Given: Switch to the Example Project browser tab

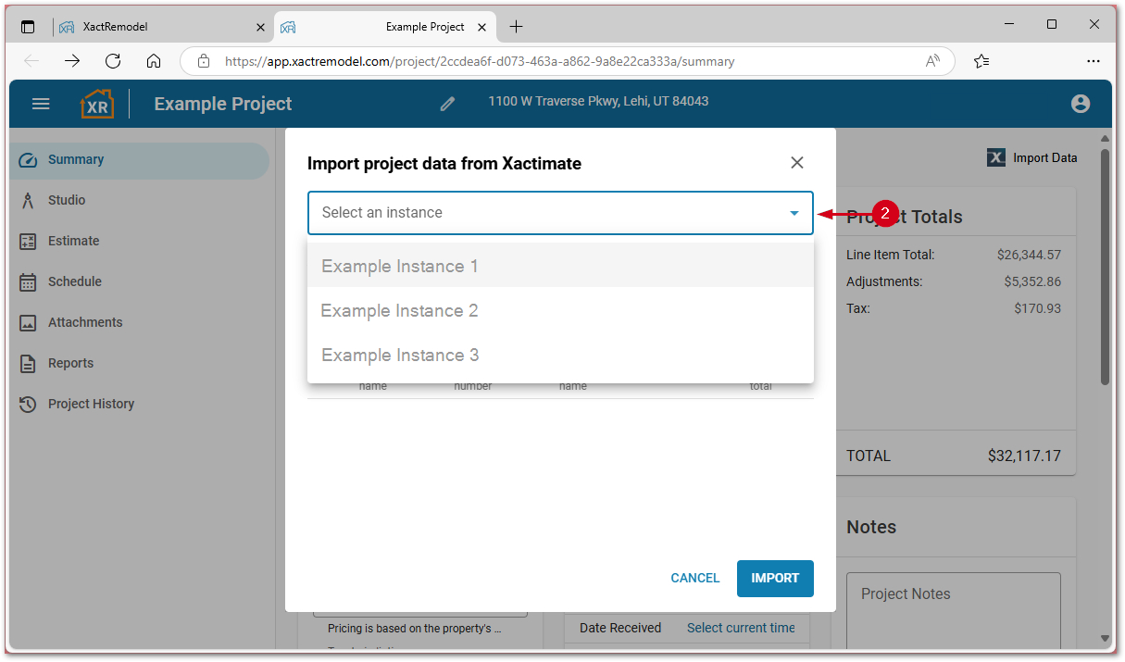Looking at the screenshot, I should 384,27.
